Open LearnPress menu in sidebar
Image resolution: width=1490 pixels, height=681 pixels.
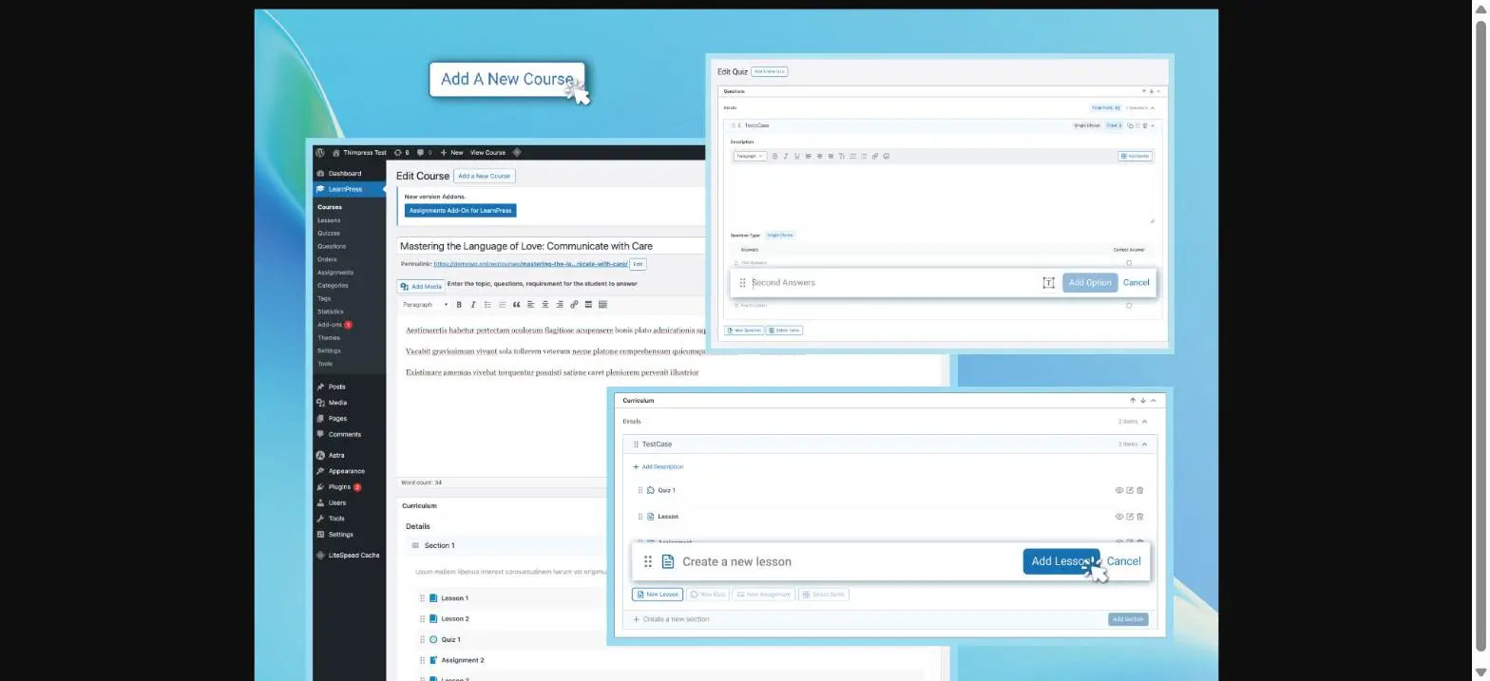[351, 189]
